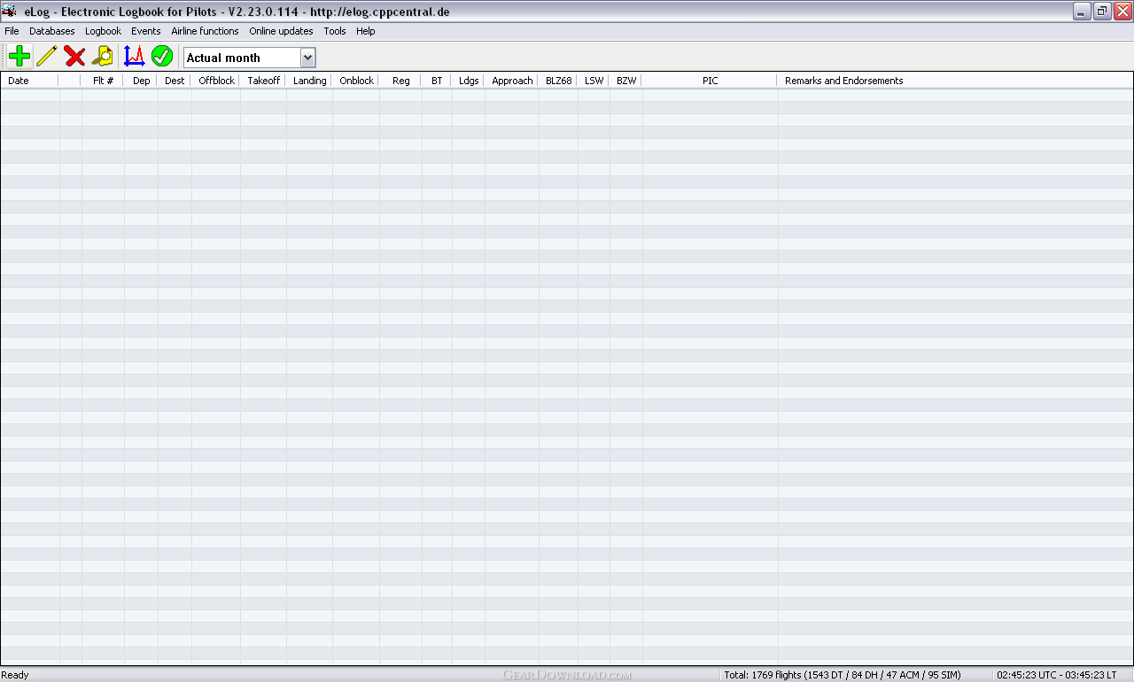The width and height of the screenshot is (1134, 682).
Task: Restore down the eLog window
Action: pos(1102,11)
